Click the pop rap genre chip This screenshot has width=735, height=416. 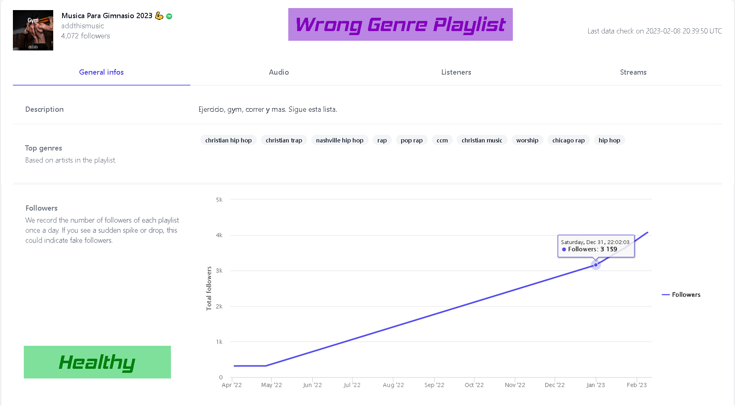coord(412,140)
